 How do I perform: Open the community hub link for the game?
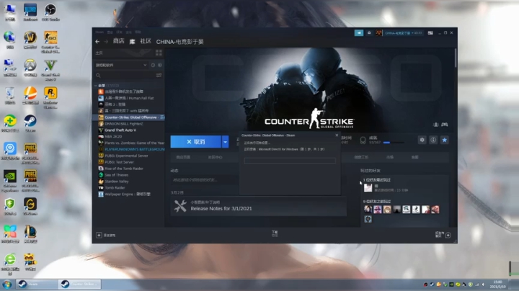pyautogui.click(x=215, y=158)
